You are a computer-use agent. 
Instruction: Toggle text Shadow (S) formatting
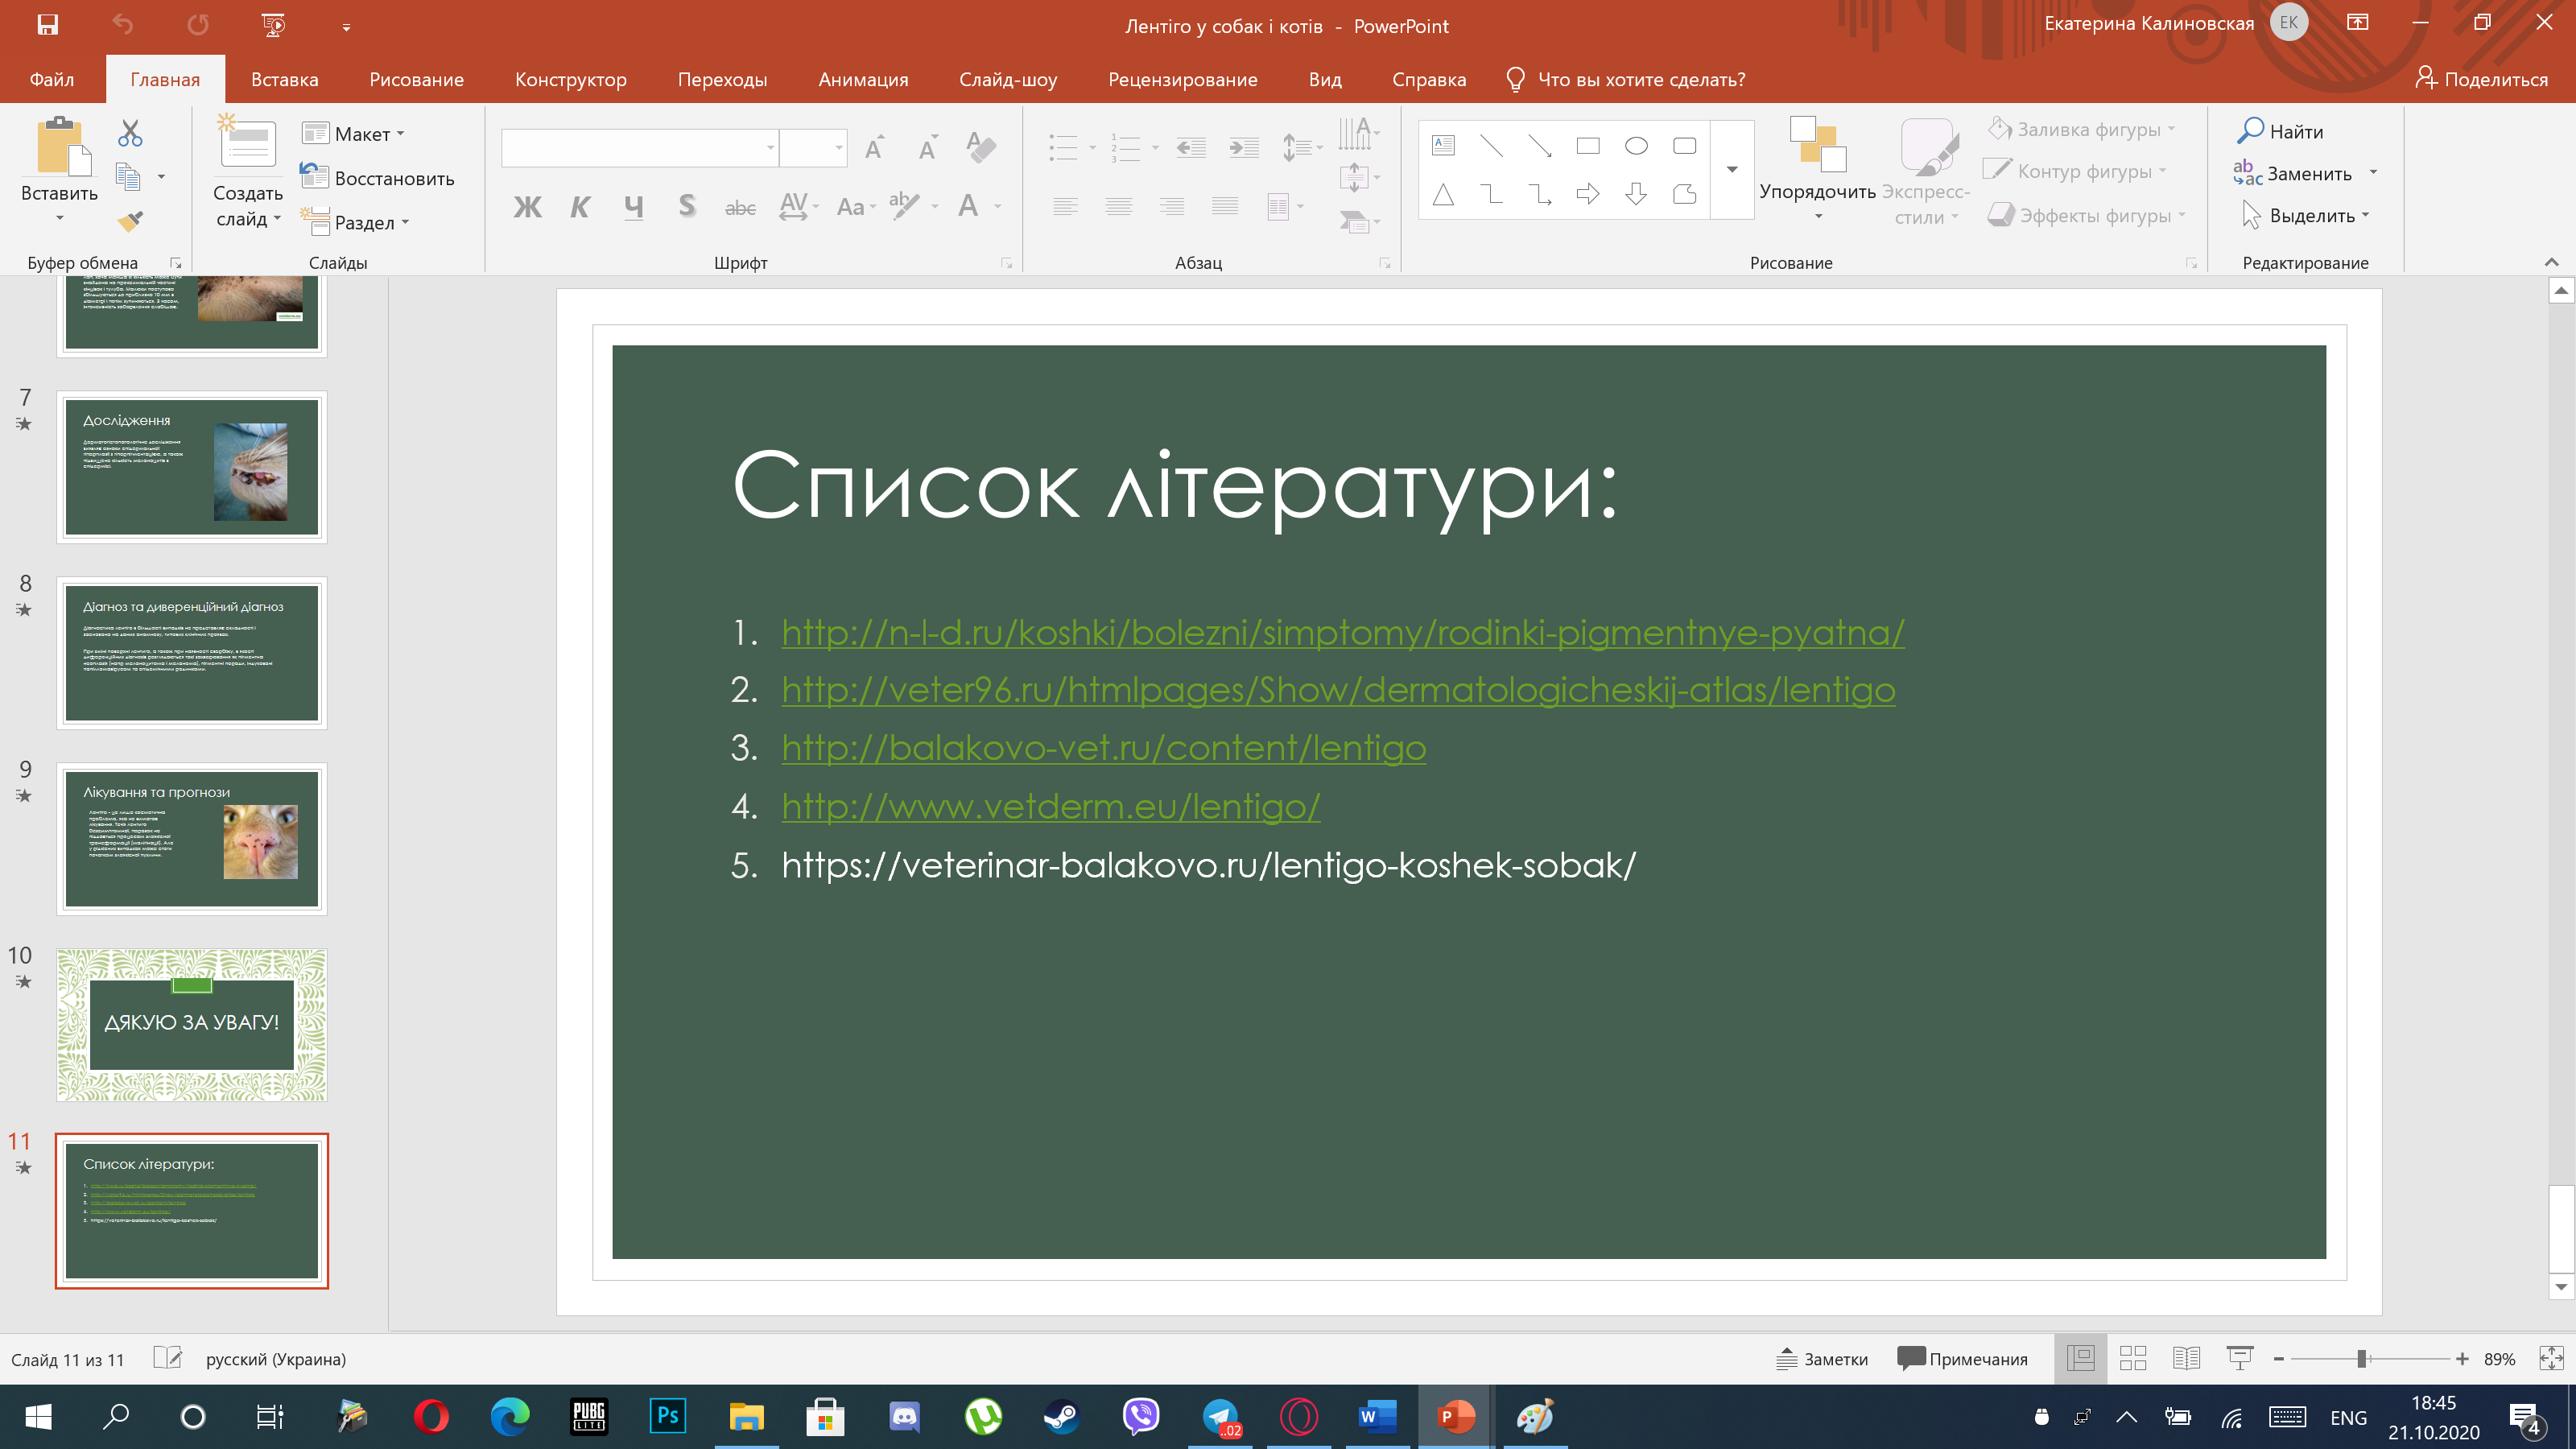coord(686,207)
